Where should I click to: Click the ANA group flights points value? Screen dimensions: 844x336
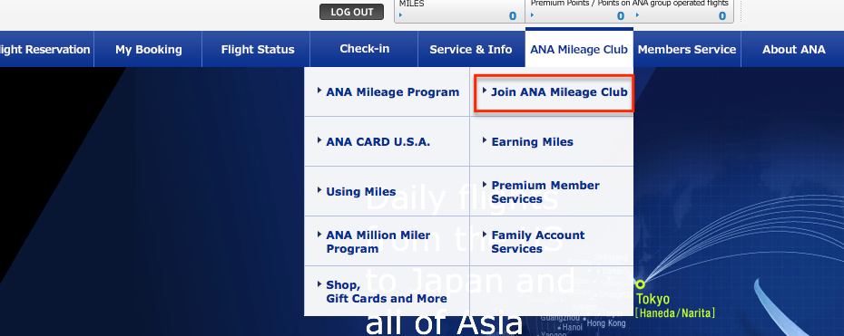coord(722,16)
